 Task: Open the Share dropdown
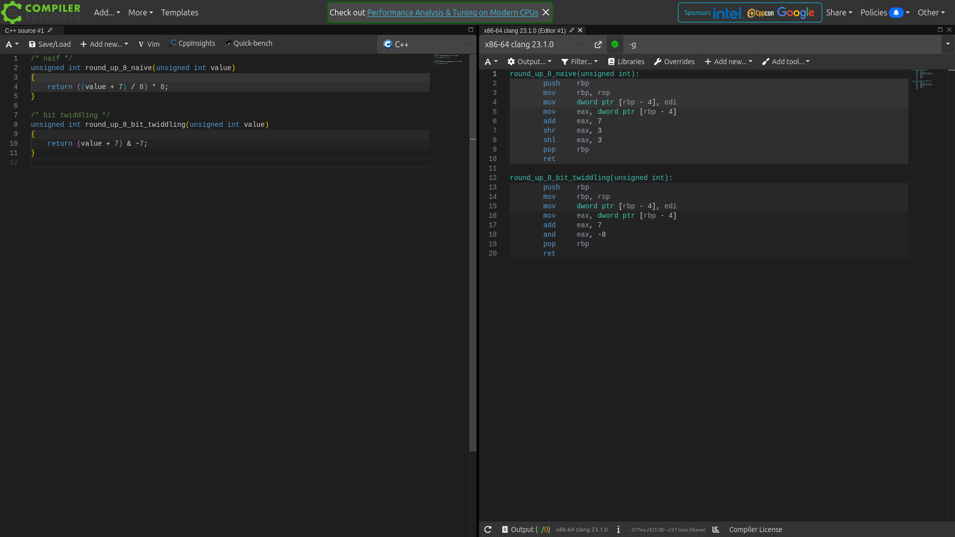click(x=839, y=12)
